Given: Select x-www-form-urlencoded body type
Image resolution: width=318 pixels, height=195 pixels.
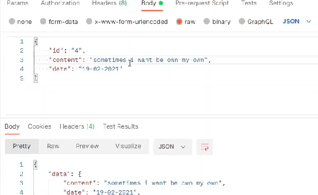Looking at the screenshot, I should pos(89,21).
